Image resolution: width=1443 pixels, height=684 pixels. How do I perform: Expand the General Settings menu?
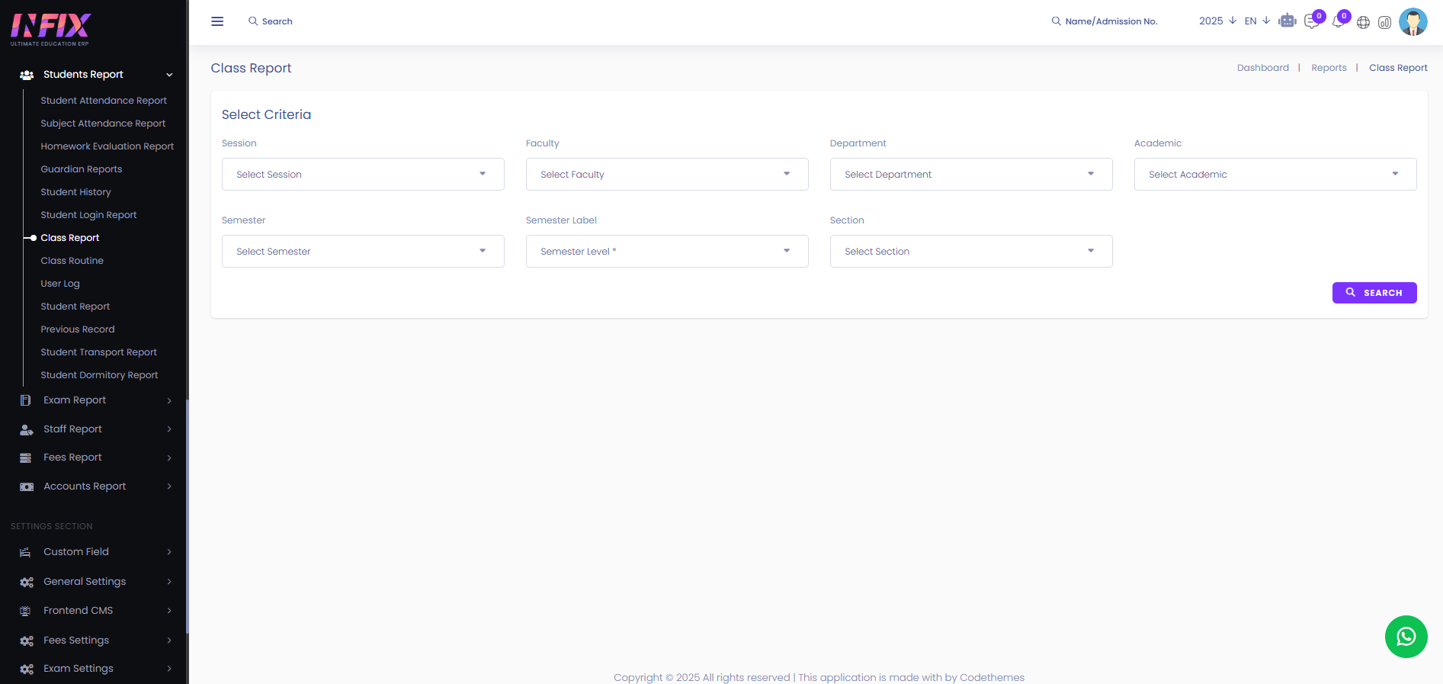169,582
